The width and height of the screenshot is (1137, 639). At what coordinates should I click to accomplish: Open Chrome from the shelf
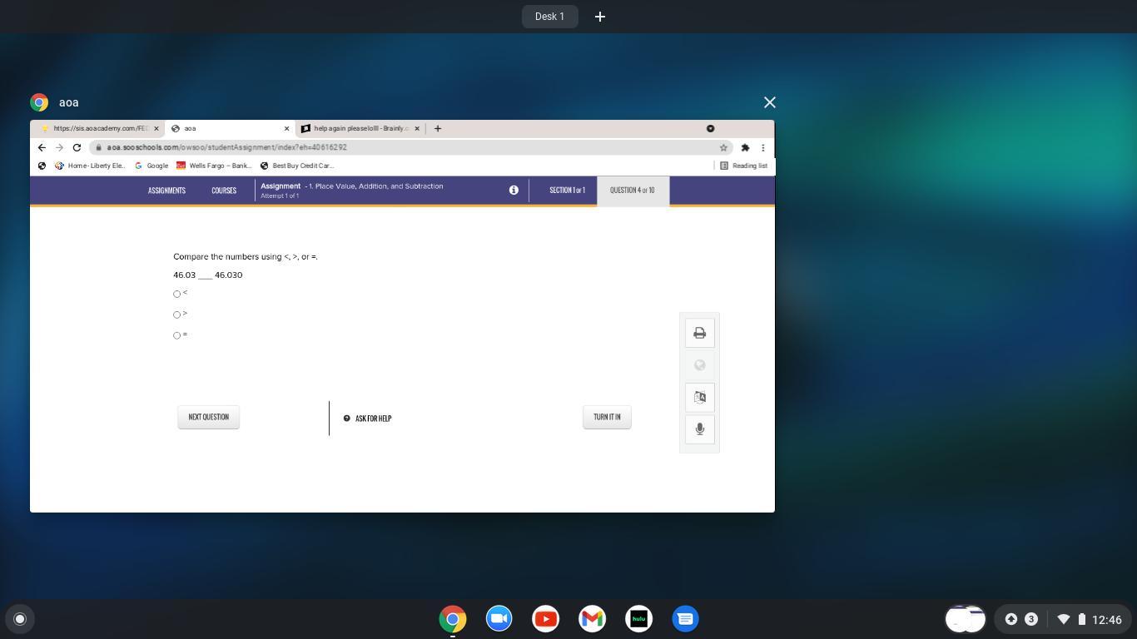[x=453, y=618]
